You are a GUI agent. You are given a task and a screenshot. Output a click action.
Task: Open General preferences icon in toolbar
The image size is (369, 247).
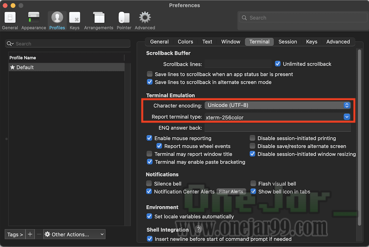pyautogui.click(x=10, y=21)
